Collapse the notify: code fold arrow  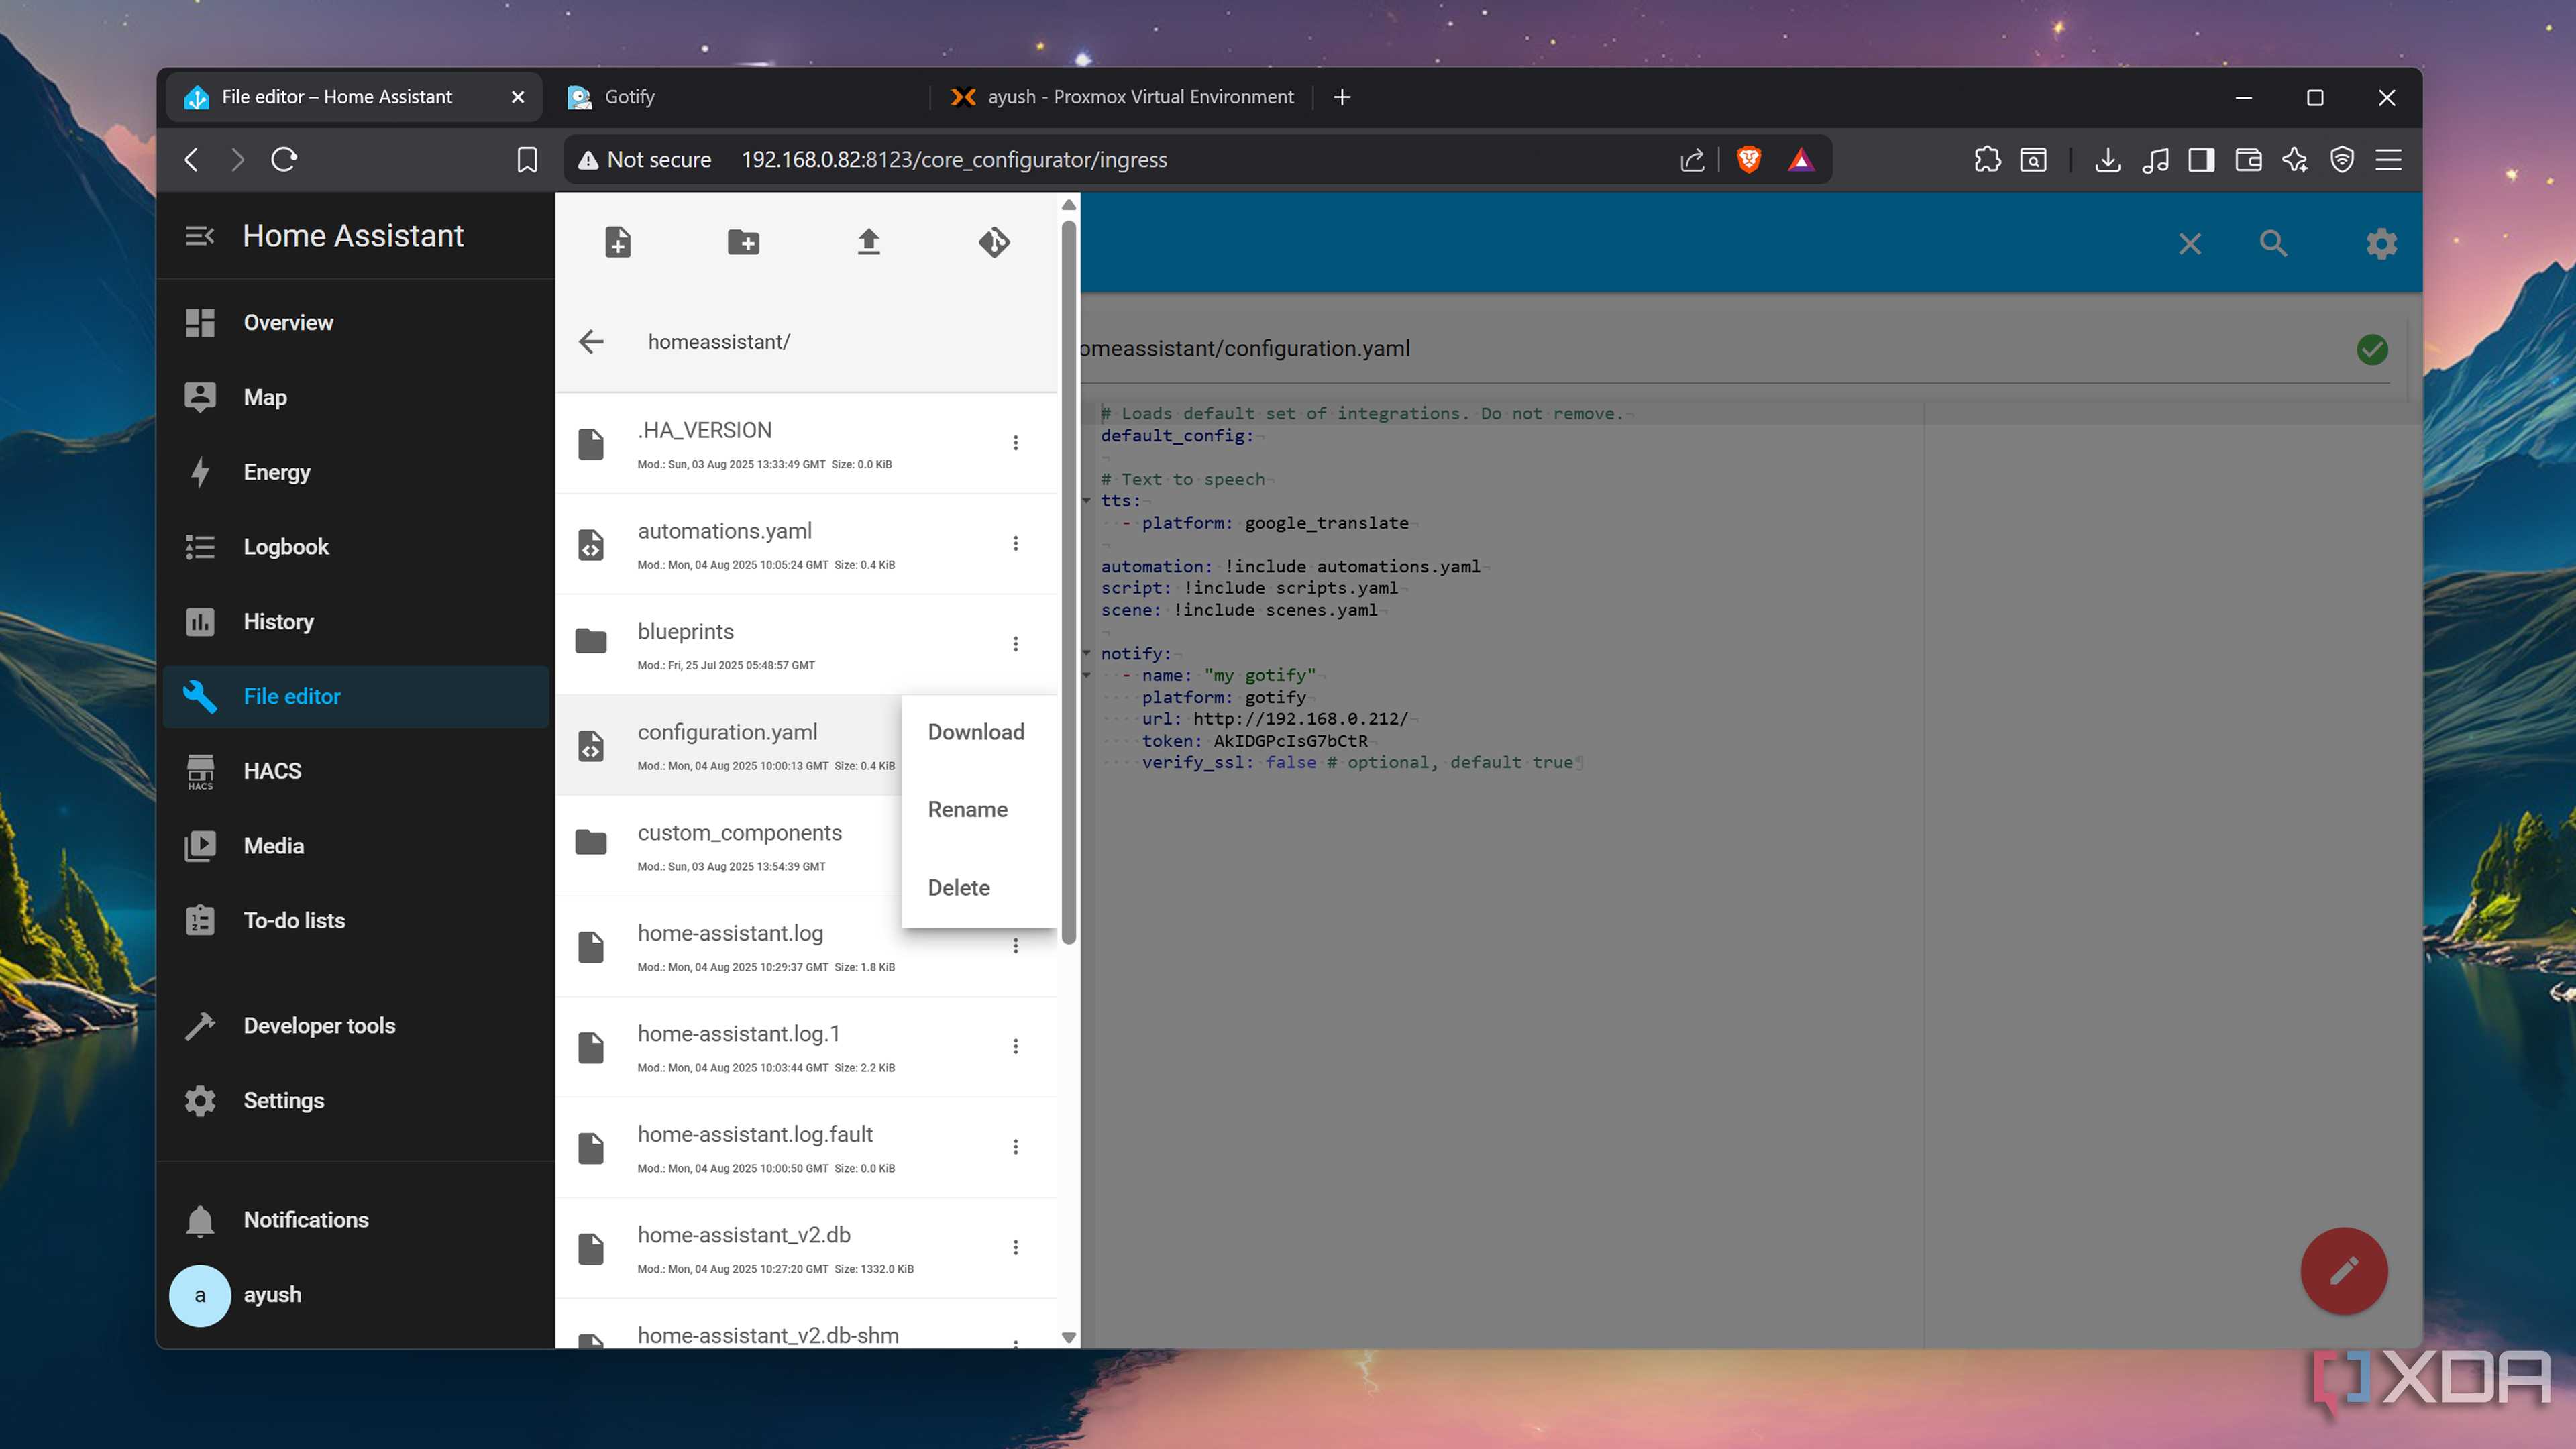(1087, 653)
